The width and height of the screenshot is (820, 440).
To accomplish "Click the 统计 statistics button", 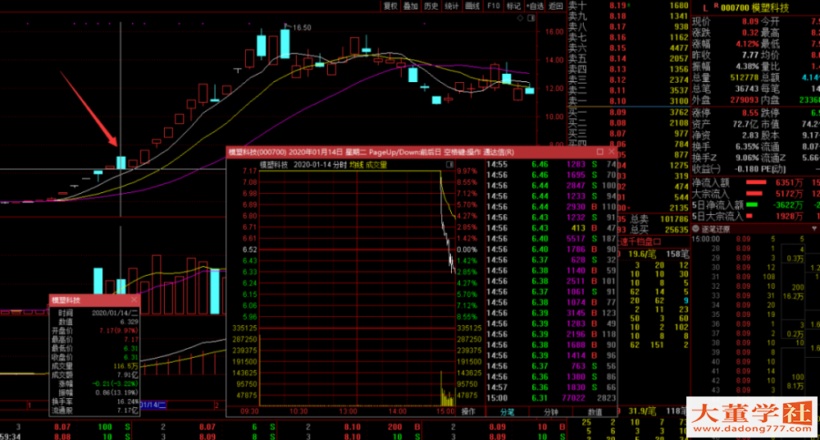I will [452, 6].
